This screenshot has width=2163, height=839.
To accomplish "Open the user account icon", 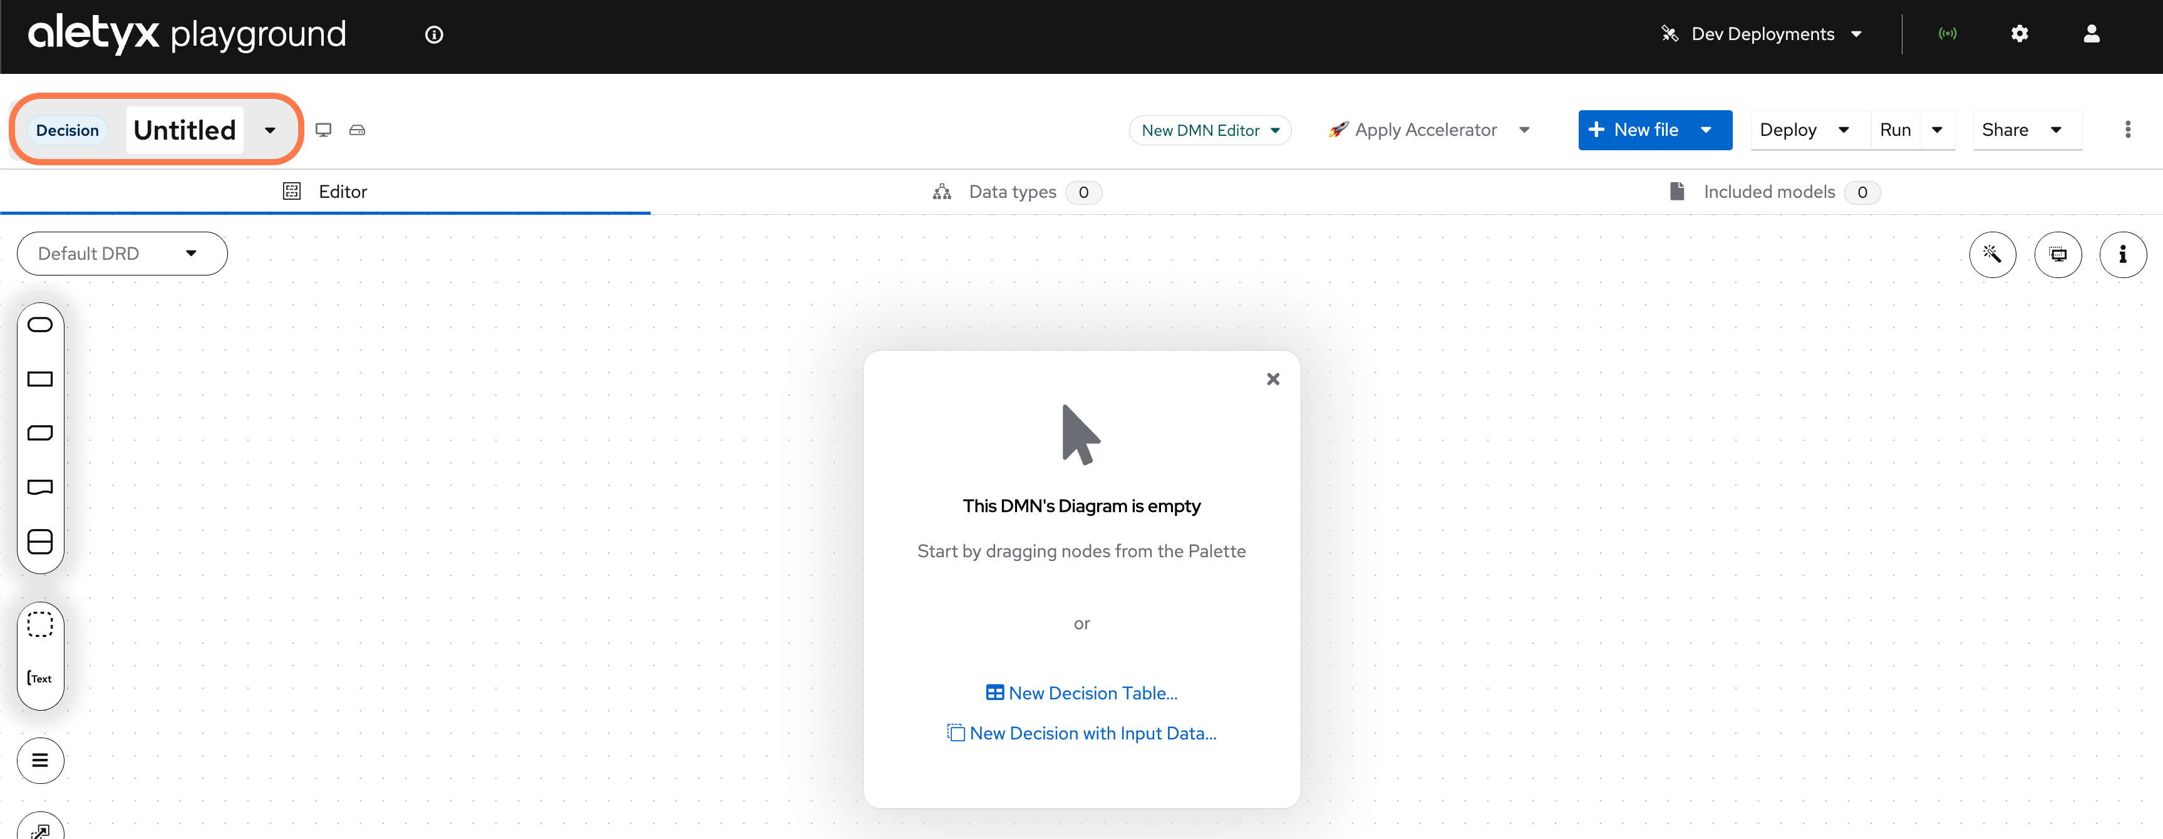I will click(x=2091, y=34).
